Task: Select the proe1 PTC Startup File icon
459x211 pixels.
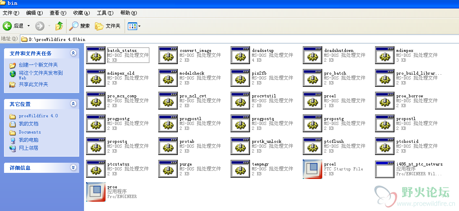Action: [312, 169]
